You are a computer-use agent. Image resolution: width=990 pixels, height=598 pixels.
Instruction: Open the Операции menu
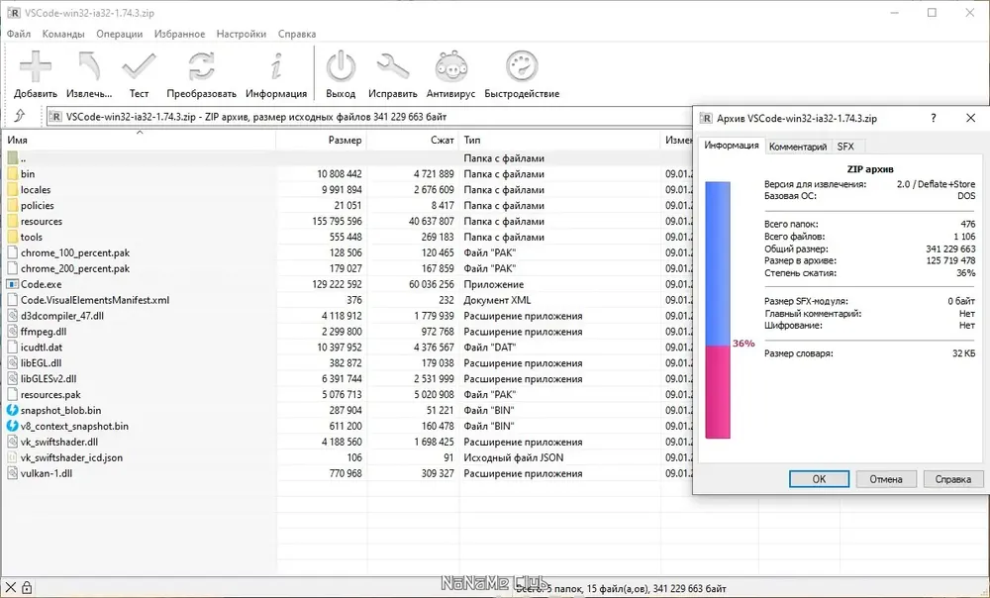120,34
